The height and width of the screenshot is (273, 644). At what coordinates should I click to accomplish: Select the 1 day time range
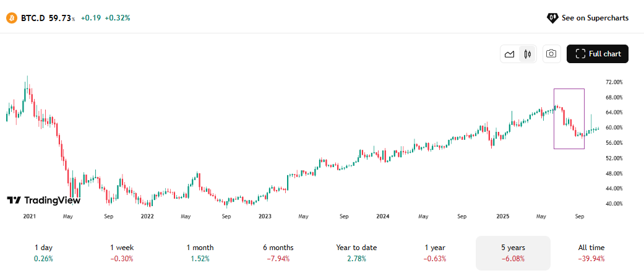tap(43, 253)
